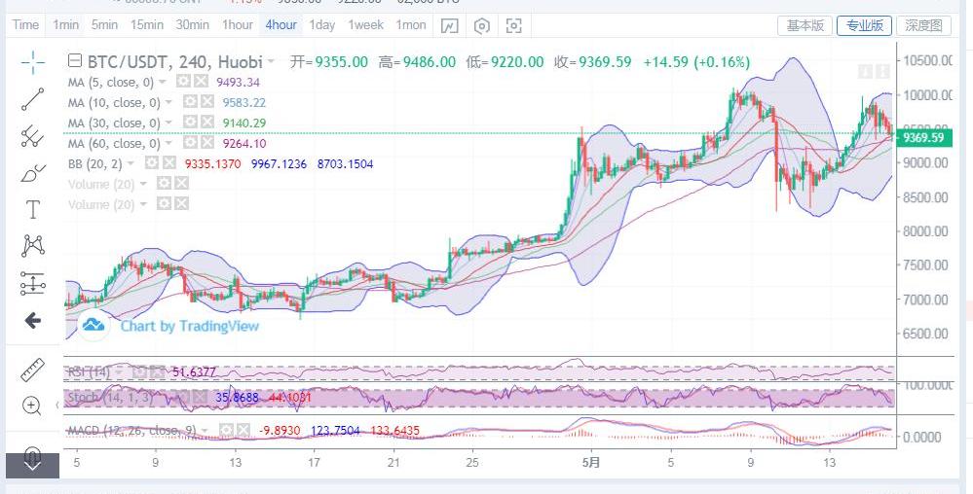Activate the Text annotation tool
This screenshot has height=494, width=973.
click(x=32, y=209)
